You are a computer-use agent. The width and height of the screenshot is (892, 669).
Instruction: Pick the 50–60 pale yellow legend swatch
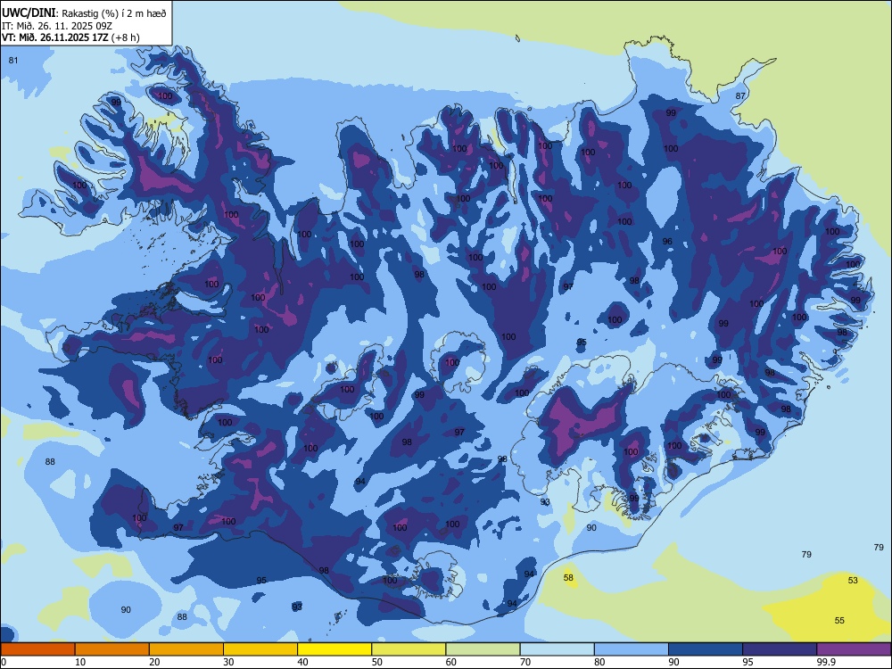coord(409,649)
